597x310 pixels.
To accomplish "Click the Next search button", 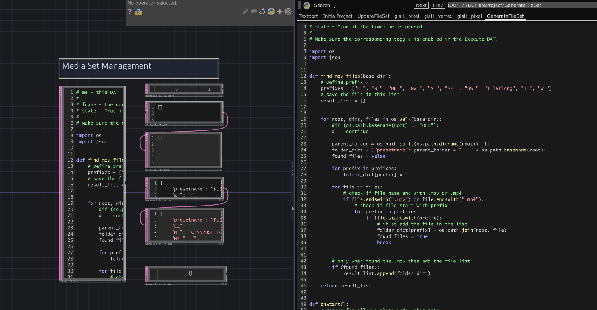I will click(x=421, y=5).
